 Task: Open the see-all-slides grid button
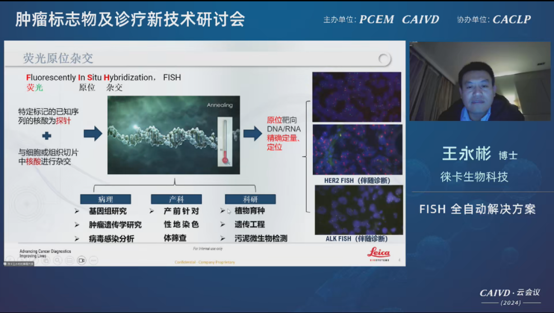(x=46, y=260)
